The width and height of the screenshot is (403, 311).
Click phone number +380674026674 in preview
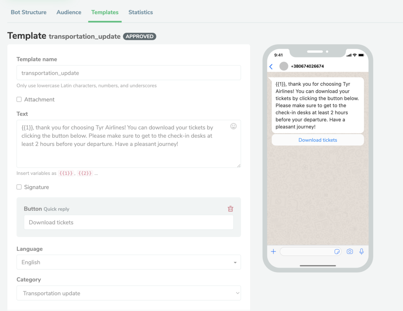[x=307, y=66]
